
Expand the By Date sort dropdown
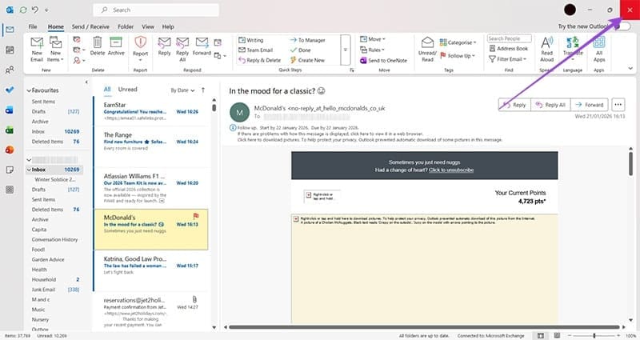(182, 90)
